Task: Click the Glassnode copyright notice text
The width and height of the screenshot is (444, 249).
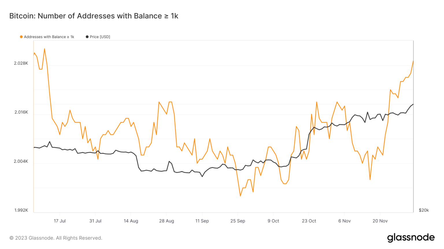Action: pyautogui.click(x=56, y=238)
